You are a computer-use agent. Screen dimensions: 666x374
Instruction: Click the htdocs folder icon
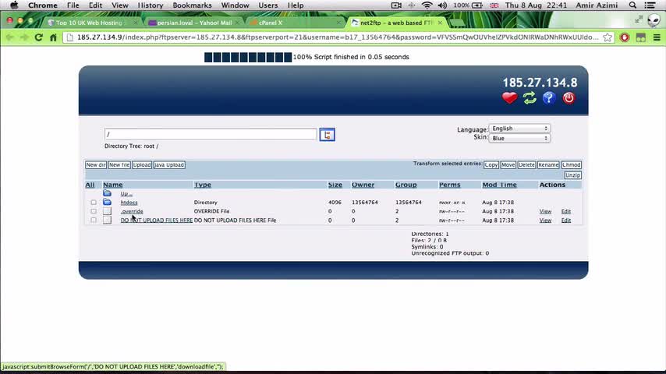point(107,202)
